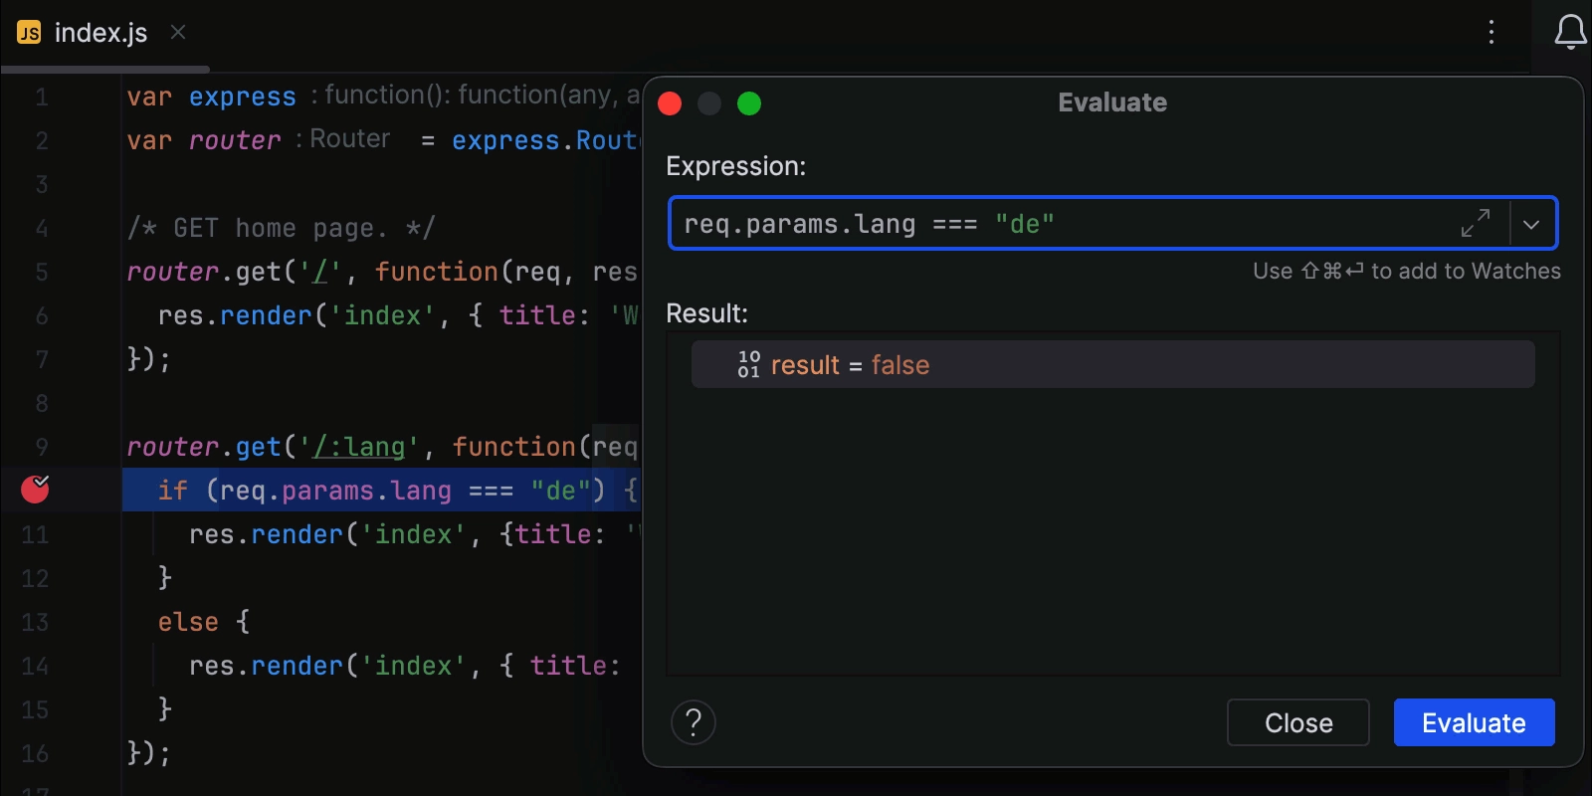Click the 'else' keyword on line 13

pyautogui.click(x=188, y=622)
